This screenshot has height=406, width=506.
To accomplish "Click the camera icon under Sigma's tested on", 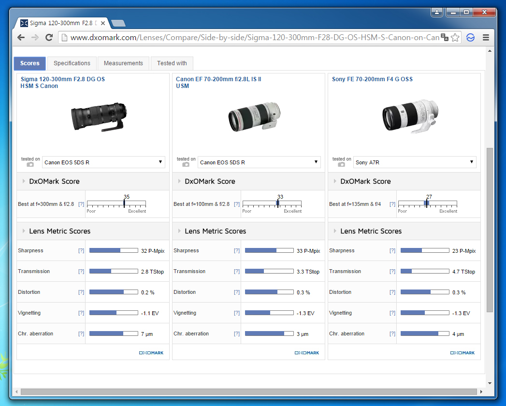I will tap(30, 164).
